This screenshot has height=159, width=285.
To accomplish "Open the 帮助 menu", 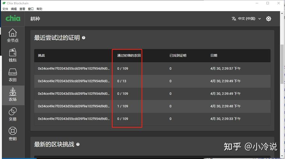I will [39, 9].
